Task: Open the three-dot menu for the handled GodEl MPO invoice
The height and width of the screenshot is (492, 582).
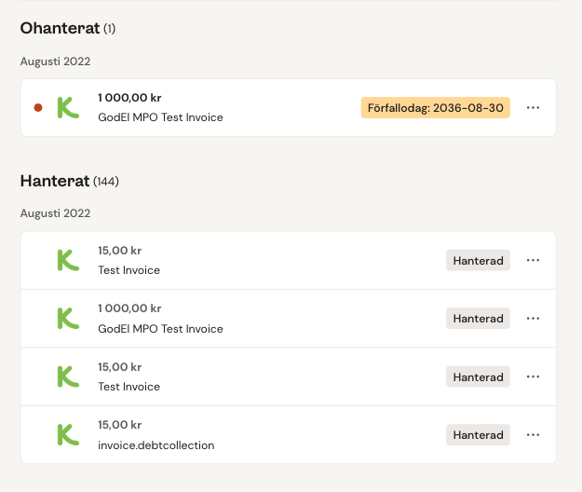Action: click(533, 319)
